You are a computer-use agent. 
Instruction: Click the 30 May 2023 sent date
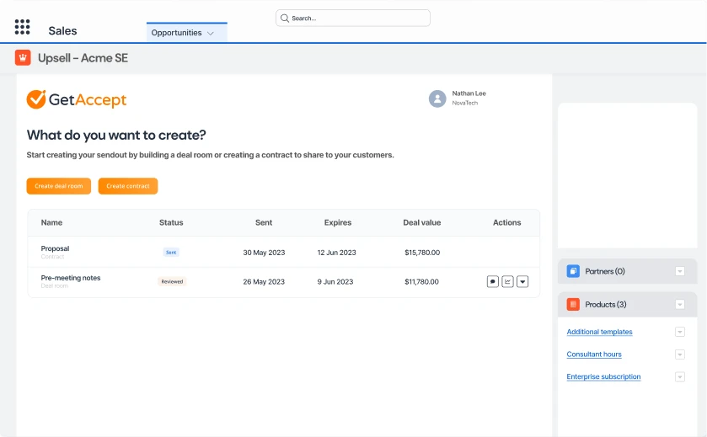[x=265, y=253]
